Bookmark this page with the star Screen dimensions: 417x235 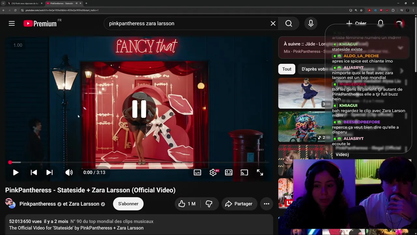click(361, 10)
